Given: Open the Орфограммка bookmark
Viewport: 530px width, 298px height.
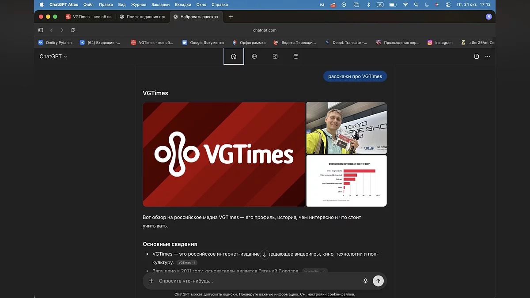Looking at the screenshot, I should tap(249, 42).
